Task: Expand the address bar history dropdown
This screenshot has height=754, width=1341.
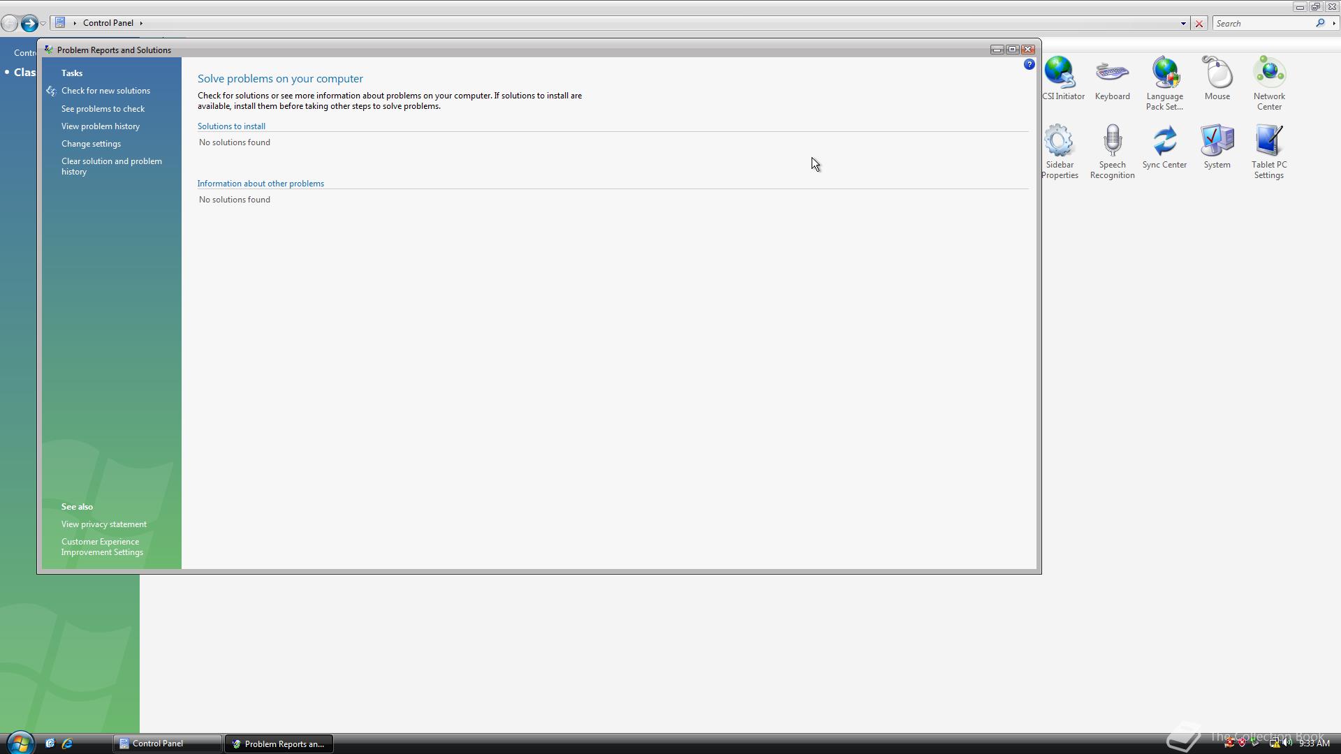Action: pos(1183,24)
